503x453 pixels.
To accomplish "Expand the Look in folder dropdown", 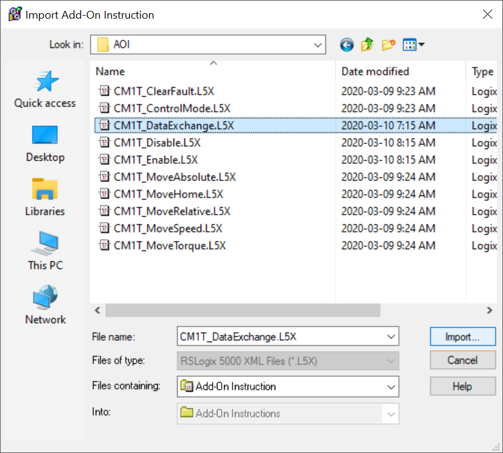I will [x=317, y=45].
